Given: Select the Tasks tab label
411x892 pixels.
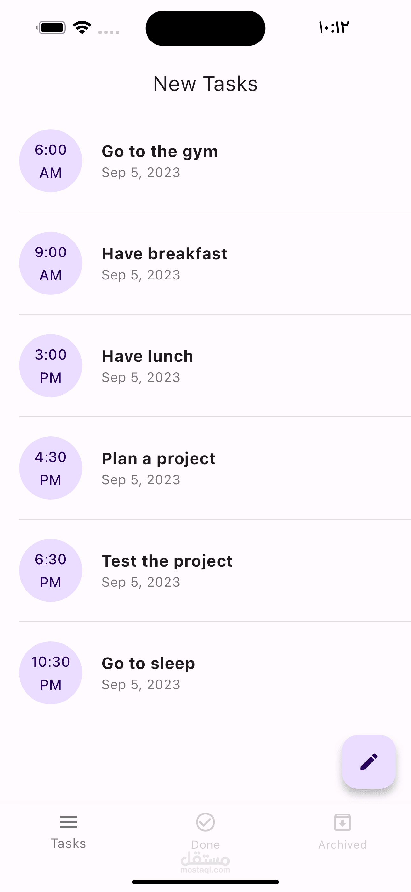Looking at the screenshot, I should (x=68, y=844).
